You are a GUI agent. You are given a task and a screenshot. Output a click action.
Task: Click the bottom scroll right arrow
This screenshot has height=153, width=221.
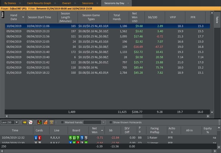[215, 151]
